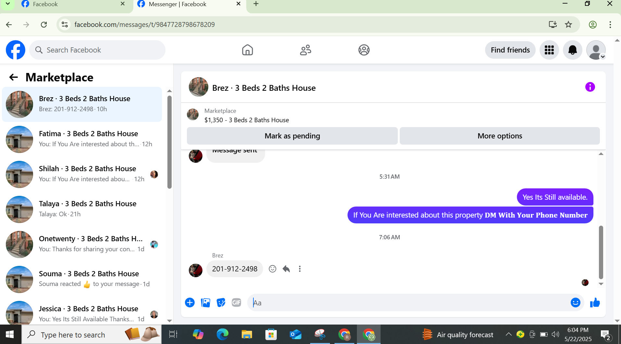
Task: Bookmark this page with the star
Action: [x=568, y=25]
